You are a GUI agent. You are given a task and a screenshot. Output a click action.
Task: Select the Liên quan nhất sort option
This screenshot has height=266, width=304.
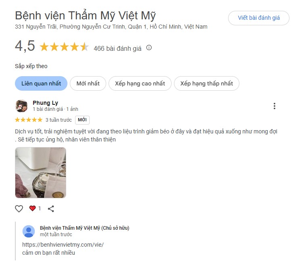coord(41,83)
